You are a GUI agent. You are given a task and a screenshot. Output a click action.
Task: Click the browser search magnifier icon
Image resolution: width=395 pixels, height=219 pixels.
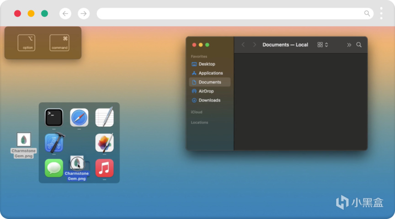(367, 14)
